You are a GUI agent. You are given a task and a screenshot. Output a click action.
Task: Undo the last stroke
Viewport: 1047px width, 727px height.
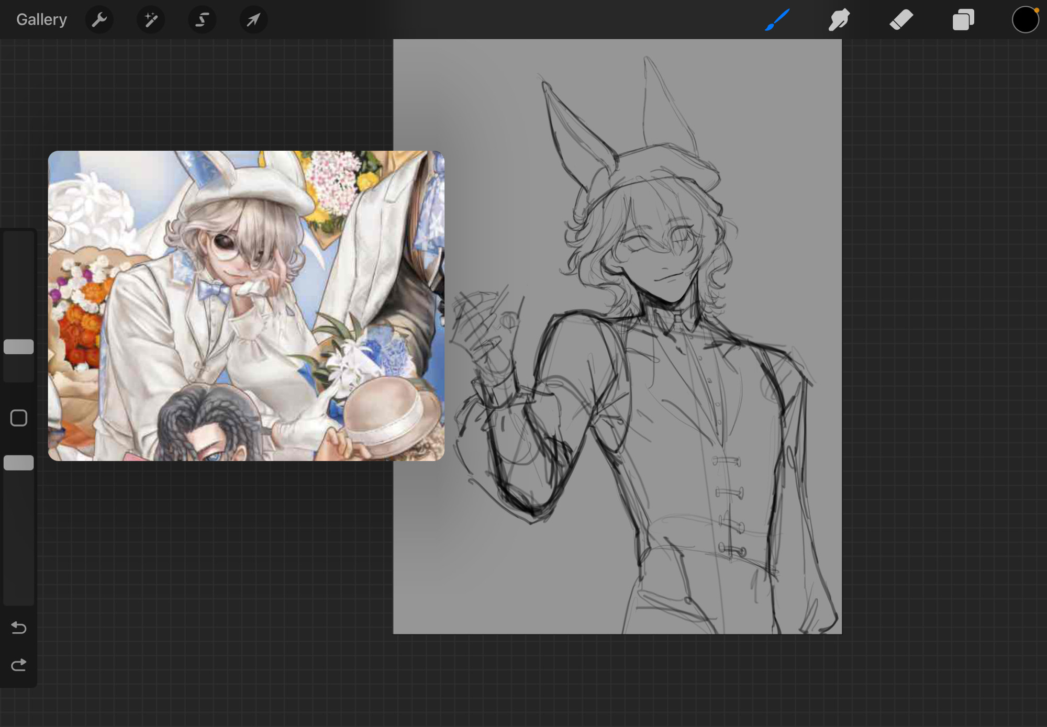click(19, 627)
